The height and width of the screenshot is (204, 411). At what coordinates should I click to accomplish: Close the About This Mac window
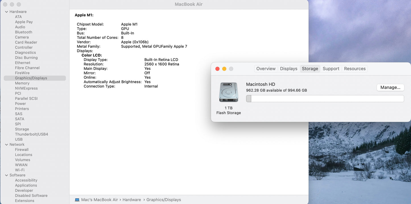[x=217, y=69]
